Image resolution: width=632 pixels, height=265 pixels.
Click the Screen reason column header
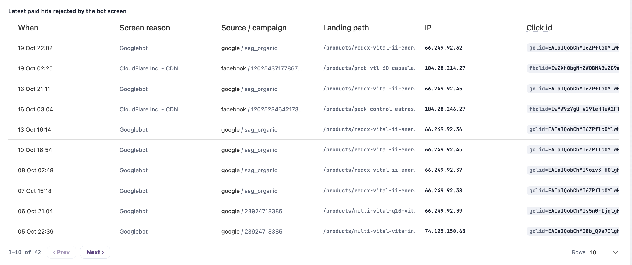click(x=145, y=28)
